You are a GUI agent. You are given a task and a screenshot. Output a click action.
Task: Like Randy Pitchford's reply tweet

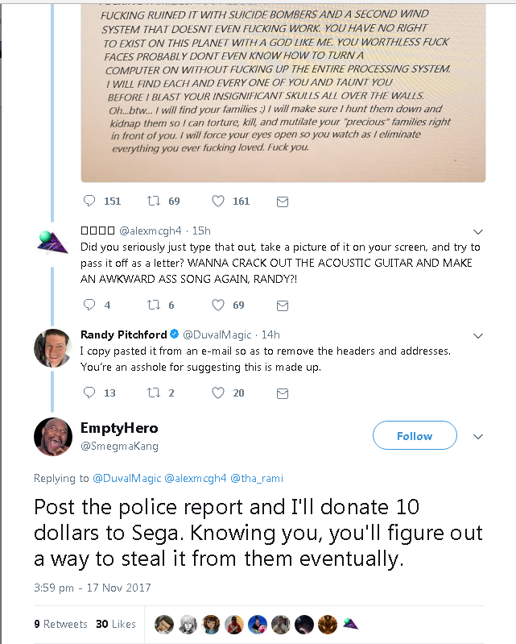218,393
